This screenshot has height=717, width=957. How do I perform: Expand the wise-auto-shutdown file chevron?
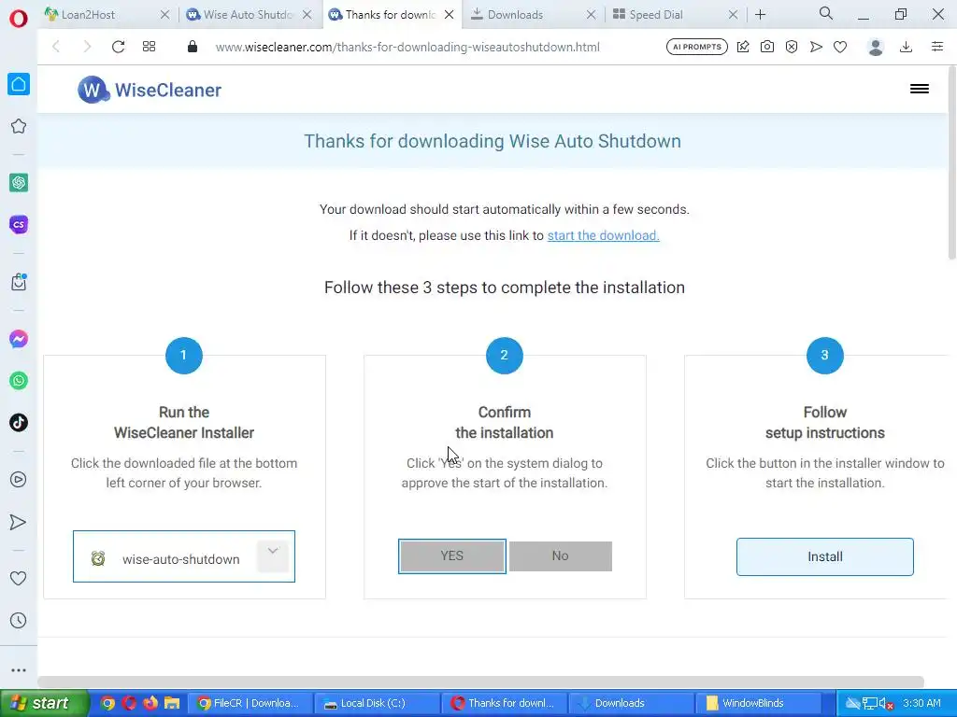273,555
